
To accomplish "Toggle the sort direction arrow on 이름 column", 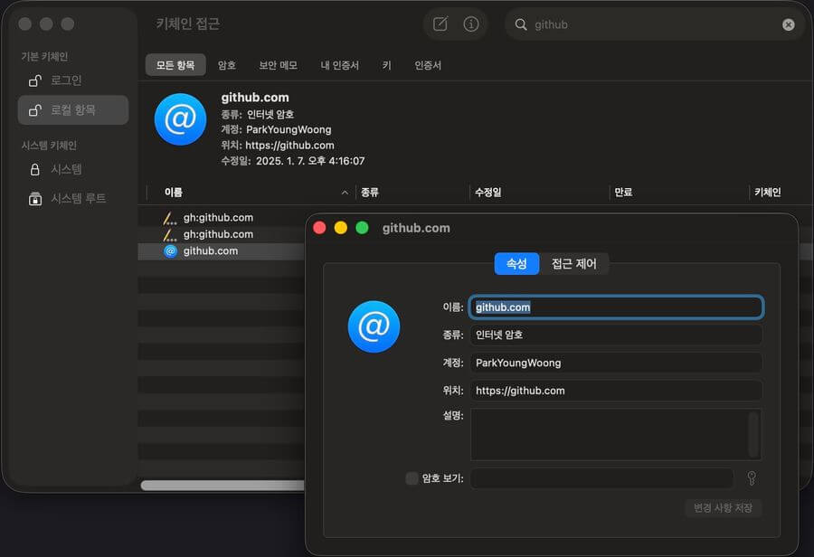I will coord(345,193).
